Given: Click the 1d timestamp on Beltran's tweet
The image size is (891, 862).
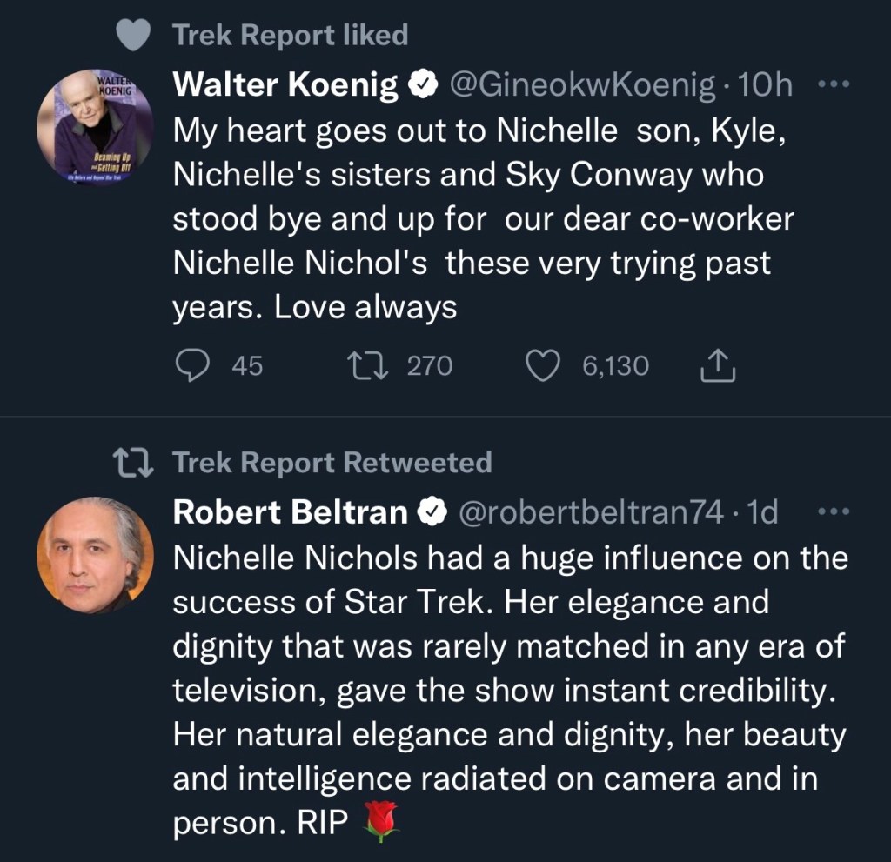Looking at the screenshot, I should pos(762,513).
